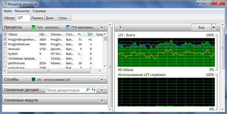Open the Вид dropdown arrow
The height and width of the screenshot is (114, 227).
[214, 27]
